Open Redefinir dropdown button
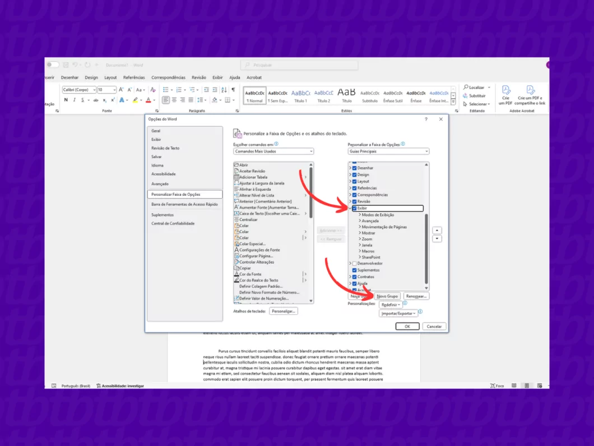 tap(391, 305)
